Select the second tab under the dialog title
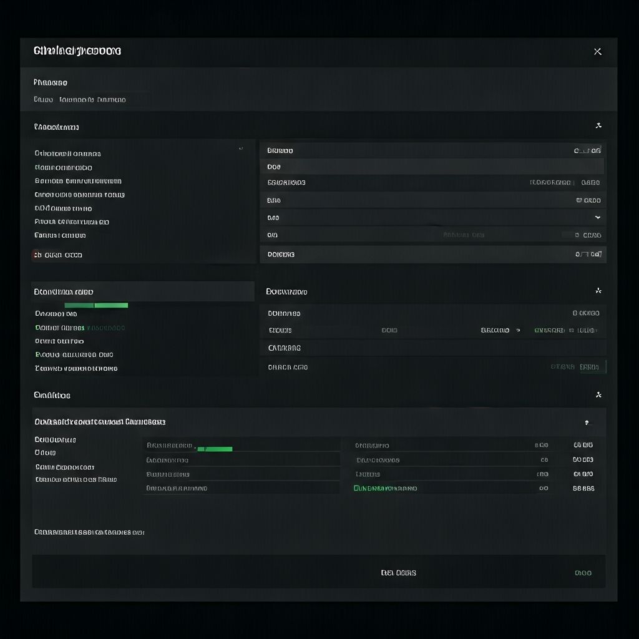Screen dimensions: 639x639 pyautogui.click(x=92, y=100)
